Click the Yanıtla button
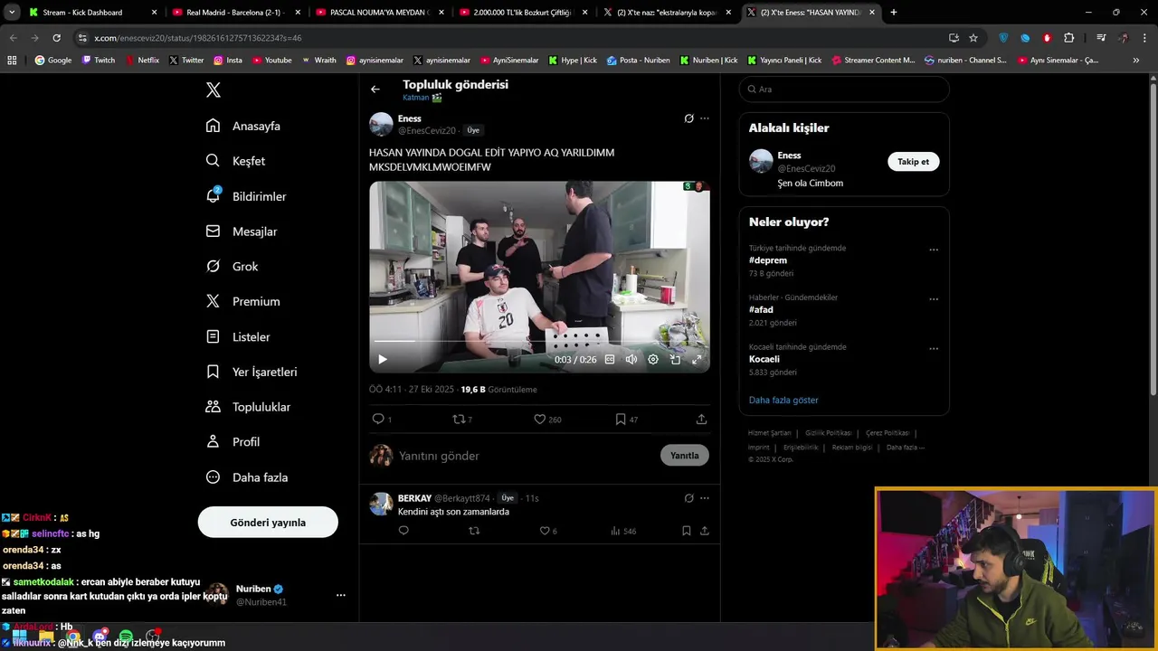 click(x=685, y=455)
